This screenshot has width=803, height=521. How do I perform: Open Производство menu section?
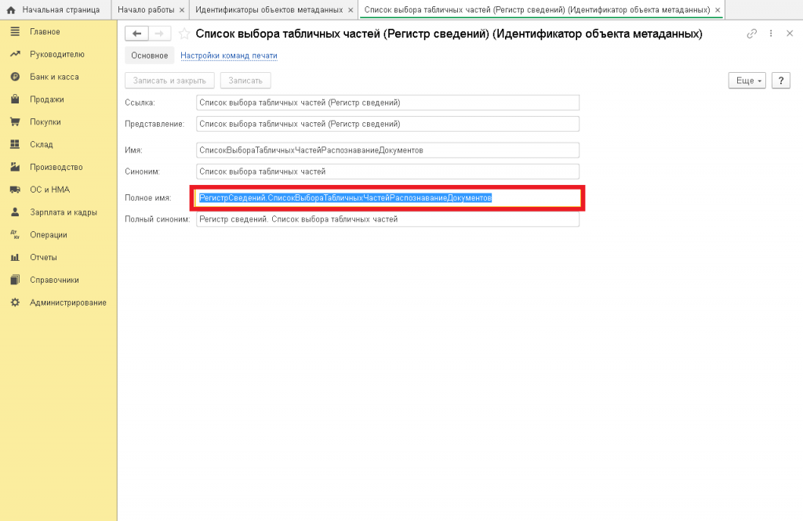(x=56, y=167)
